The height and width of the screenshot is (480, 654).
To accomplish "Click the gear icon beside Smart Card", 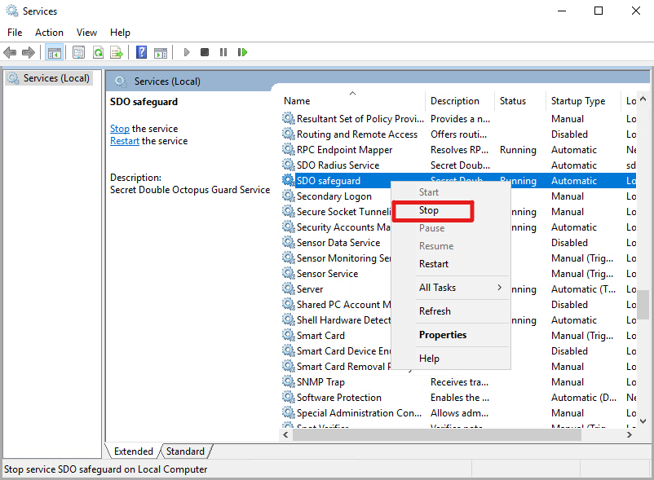I will click(288, 336).
